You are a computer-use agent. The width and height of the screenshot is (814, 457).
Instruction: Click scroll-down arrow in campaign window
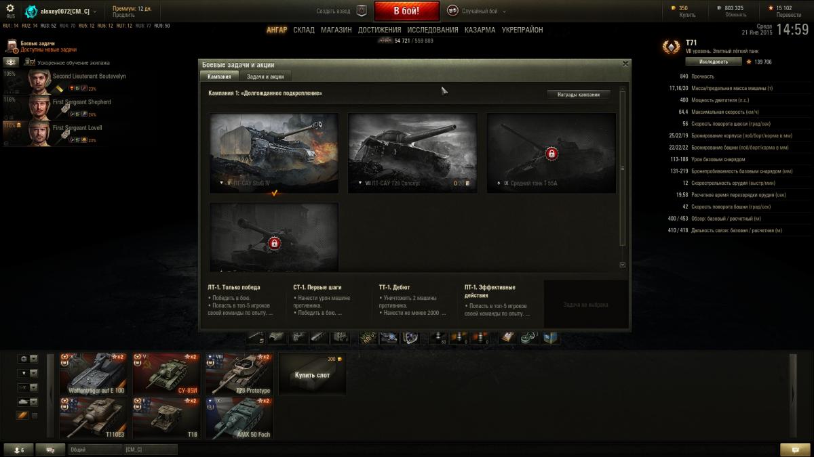pos(623,265)
